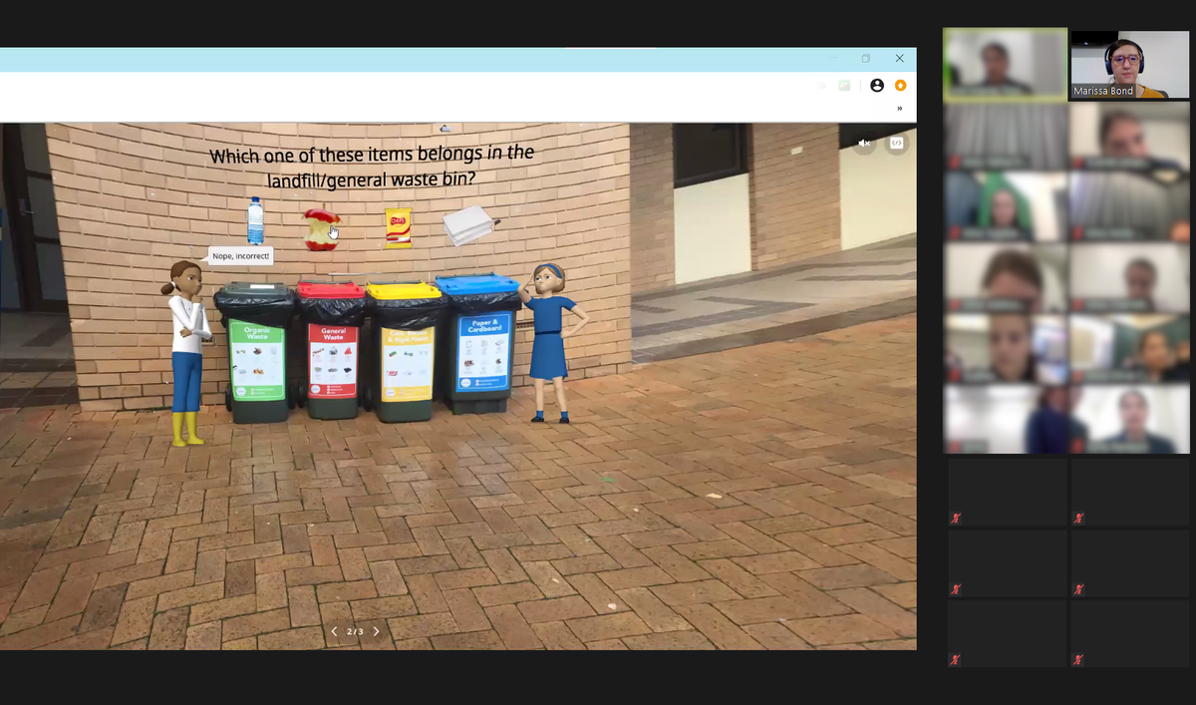Select the apple core quiz item
This screenshot has height=705, width=1196.
point(322,227)
